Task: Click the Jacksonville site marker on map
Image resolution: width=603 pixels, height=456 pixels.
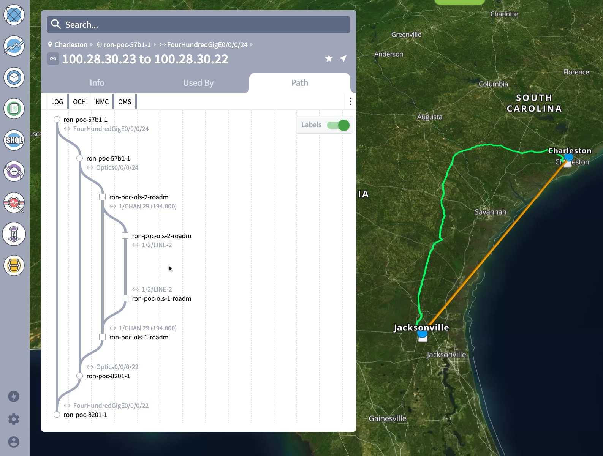Action: 422,333
